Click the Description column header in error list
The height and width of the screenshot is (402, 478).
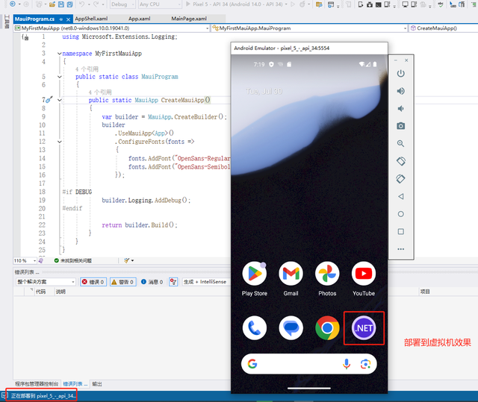60,292
